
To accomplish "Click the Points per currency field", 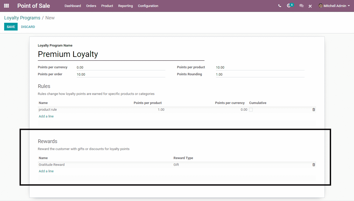I will click(x=121, y=68).
